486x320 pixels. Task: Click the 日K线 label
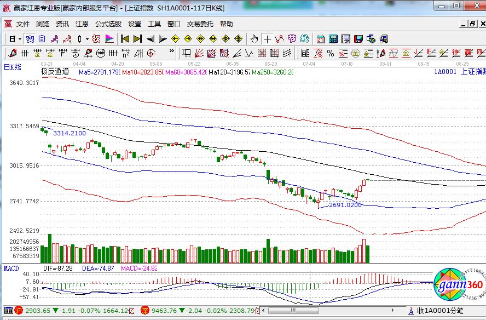(x=13, y=67)
